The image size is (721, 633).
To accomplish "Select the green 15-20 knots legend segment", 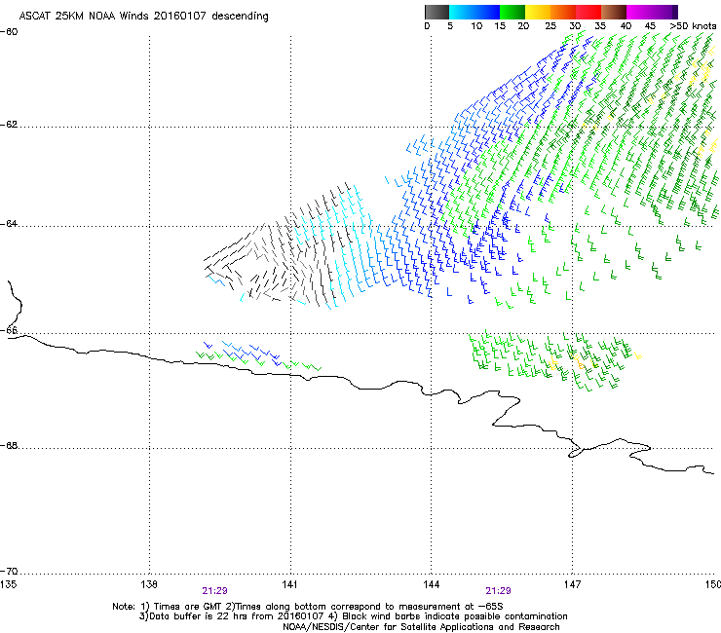I will 512,12.
